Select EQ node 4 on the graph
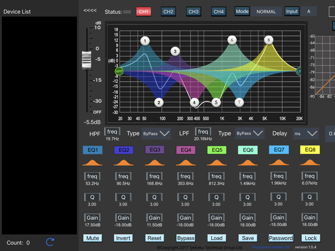Viewport: 335px width, 251px height. coord(194,102)
